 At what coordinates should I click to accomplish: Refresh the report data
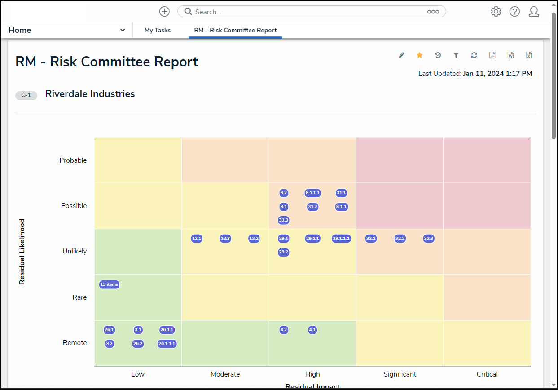coord(474,55)
